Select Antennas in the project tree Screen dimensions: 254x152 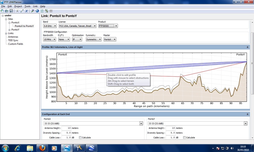pyautogui.click(x=13, y=37)
